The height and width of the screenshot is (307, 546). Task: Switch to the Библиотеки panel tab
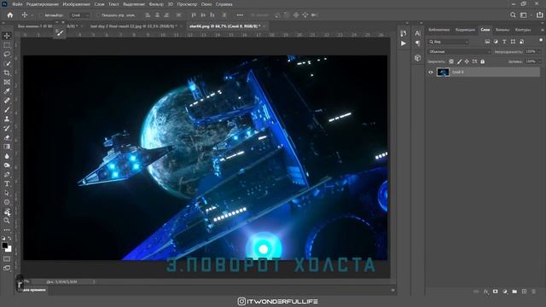coord(439,30)
